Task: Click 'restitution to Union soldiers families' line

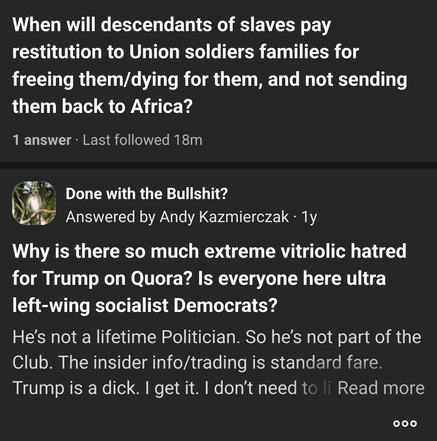Action: point(185,52)
